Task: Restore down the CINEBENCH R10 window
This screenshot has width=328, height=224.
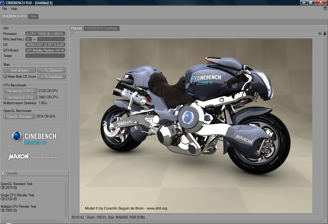Action: click(x=311, y=2)
